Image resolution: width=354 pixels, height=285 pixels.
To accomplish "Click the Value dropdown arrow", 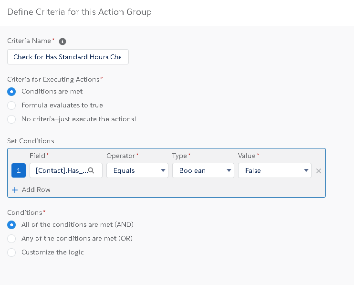I will [306, 170].
